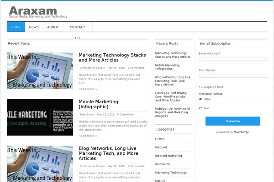Open the Blog Networks, Long Live Marketing Tech main title
This screenshot has height=182, width=274.
pos(108,153)
